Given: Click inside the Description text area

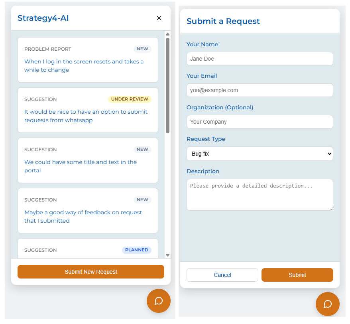Looking at the screenshot, I should [260, 194].
